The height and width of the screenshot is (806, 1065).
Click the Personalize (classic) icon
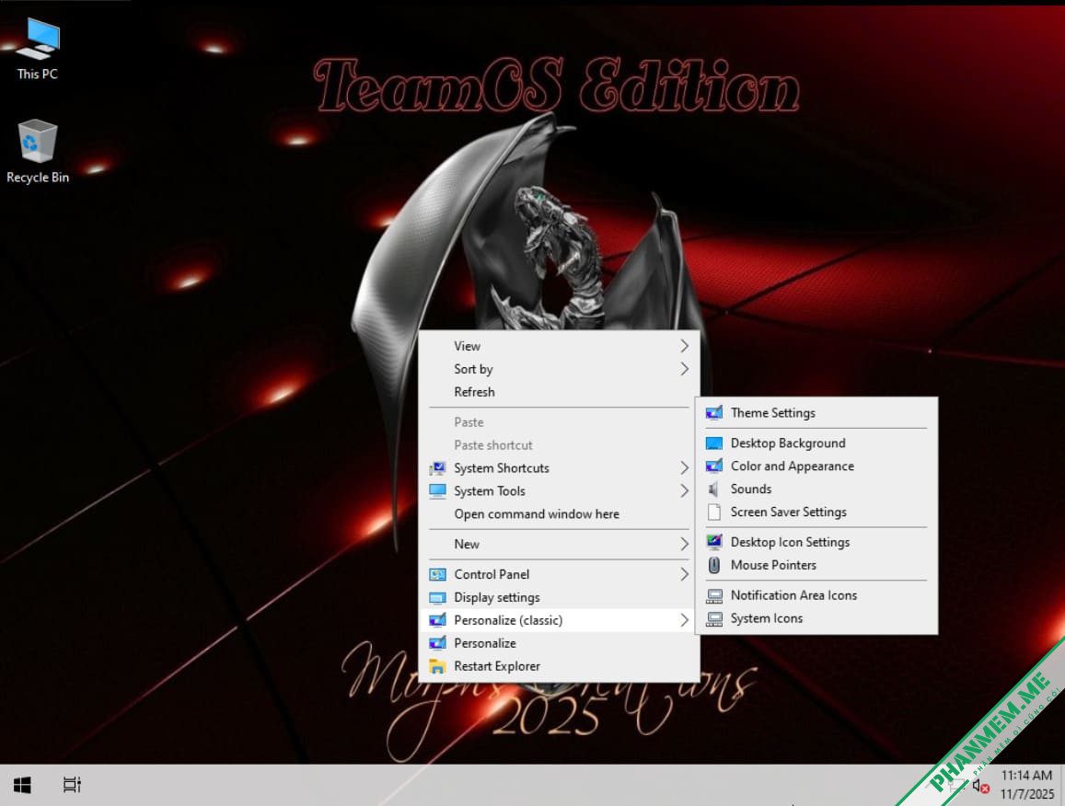(437, 620)
